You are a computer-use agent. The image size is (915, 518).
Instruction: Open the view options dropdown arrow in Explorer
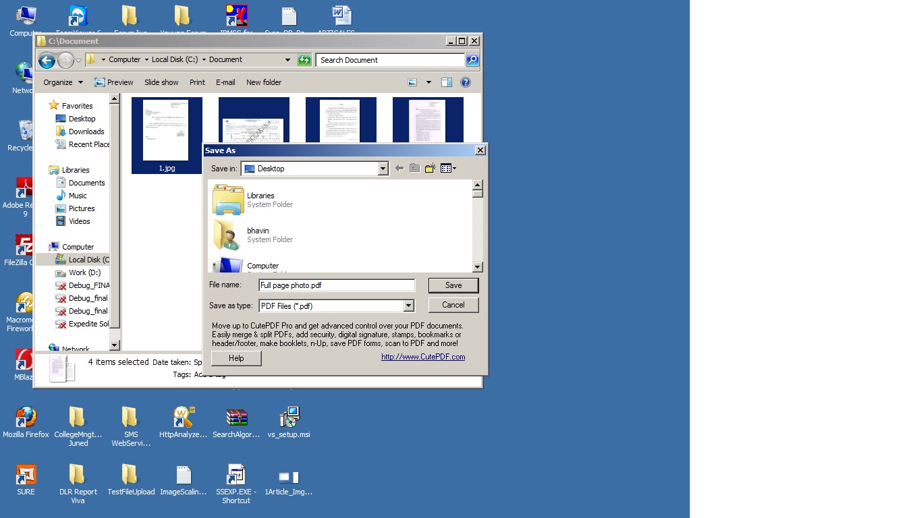tap(428, 82)
